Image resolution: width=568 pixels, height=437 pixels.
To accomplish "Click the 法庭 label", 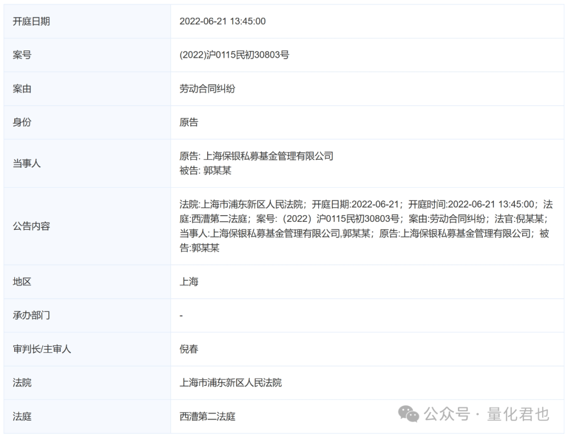I will coord(22,416).
